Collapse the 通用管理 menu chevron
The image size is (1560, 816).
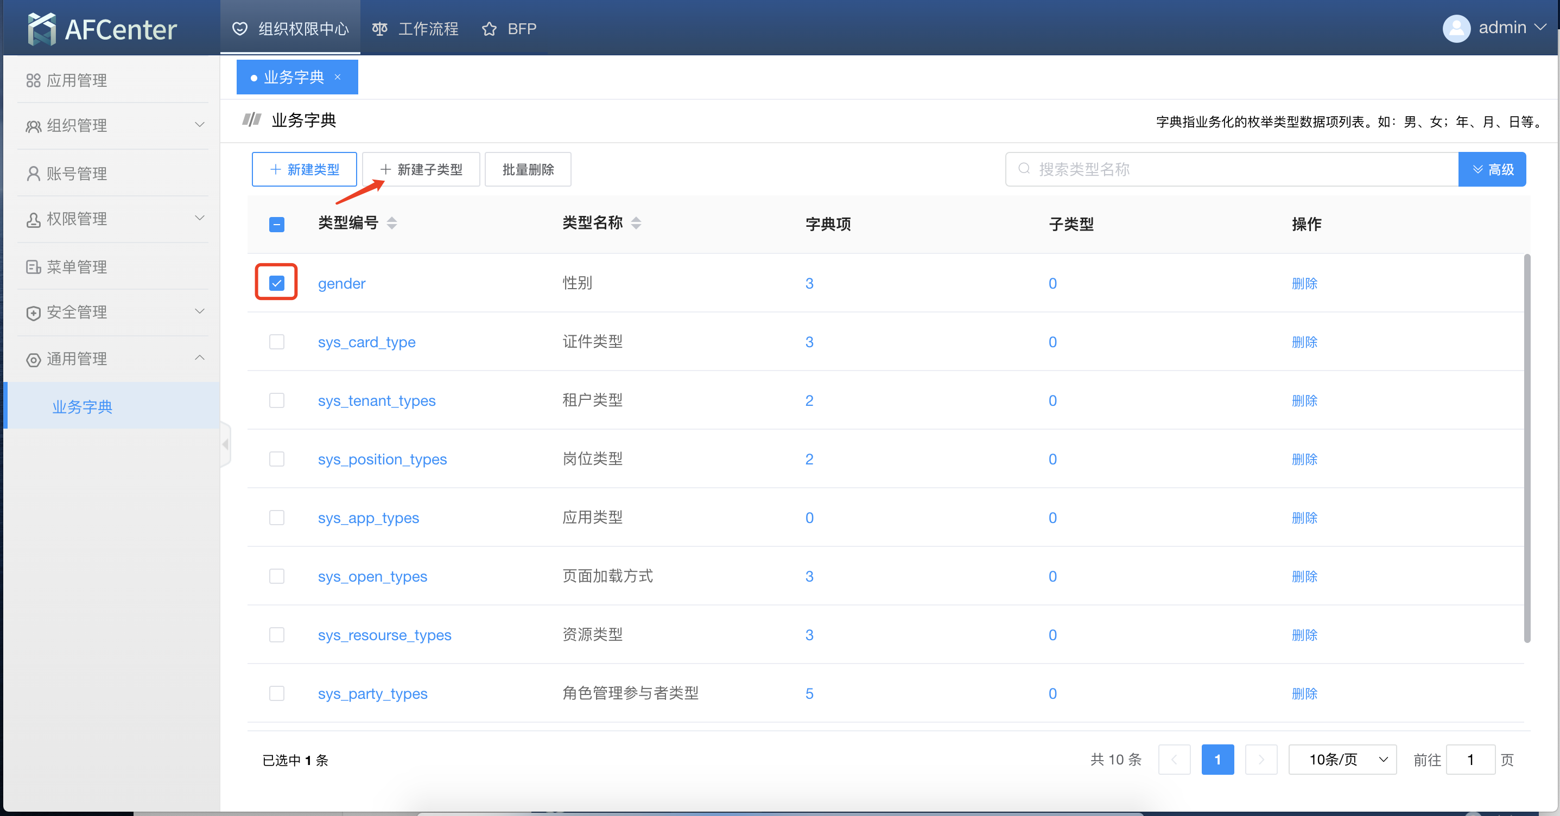click(199, 358)
